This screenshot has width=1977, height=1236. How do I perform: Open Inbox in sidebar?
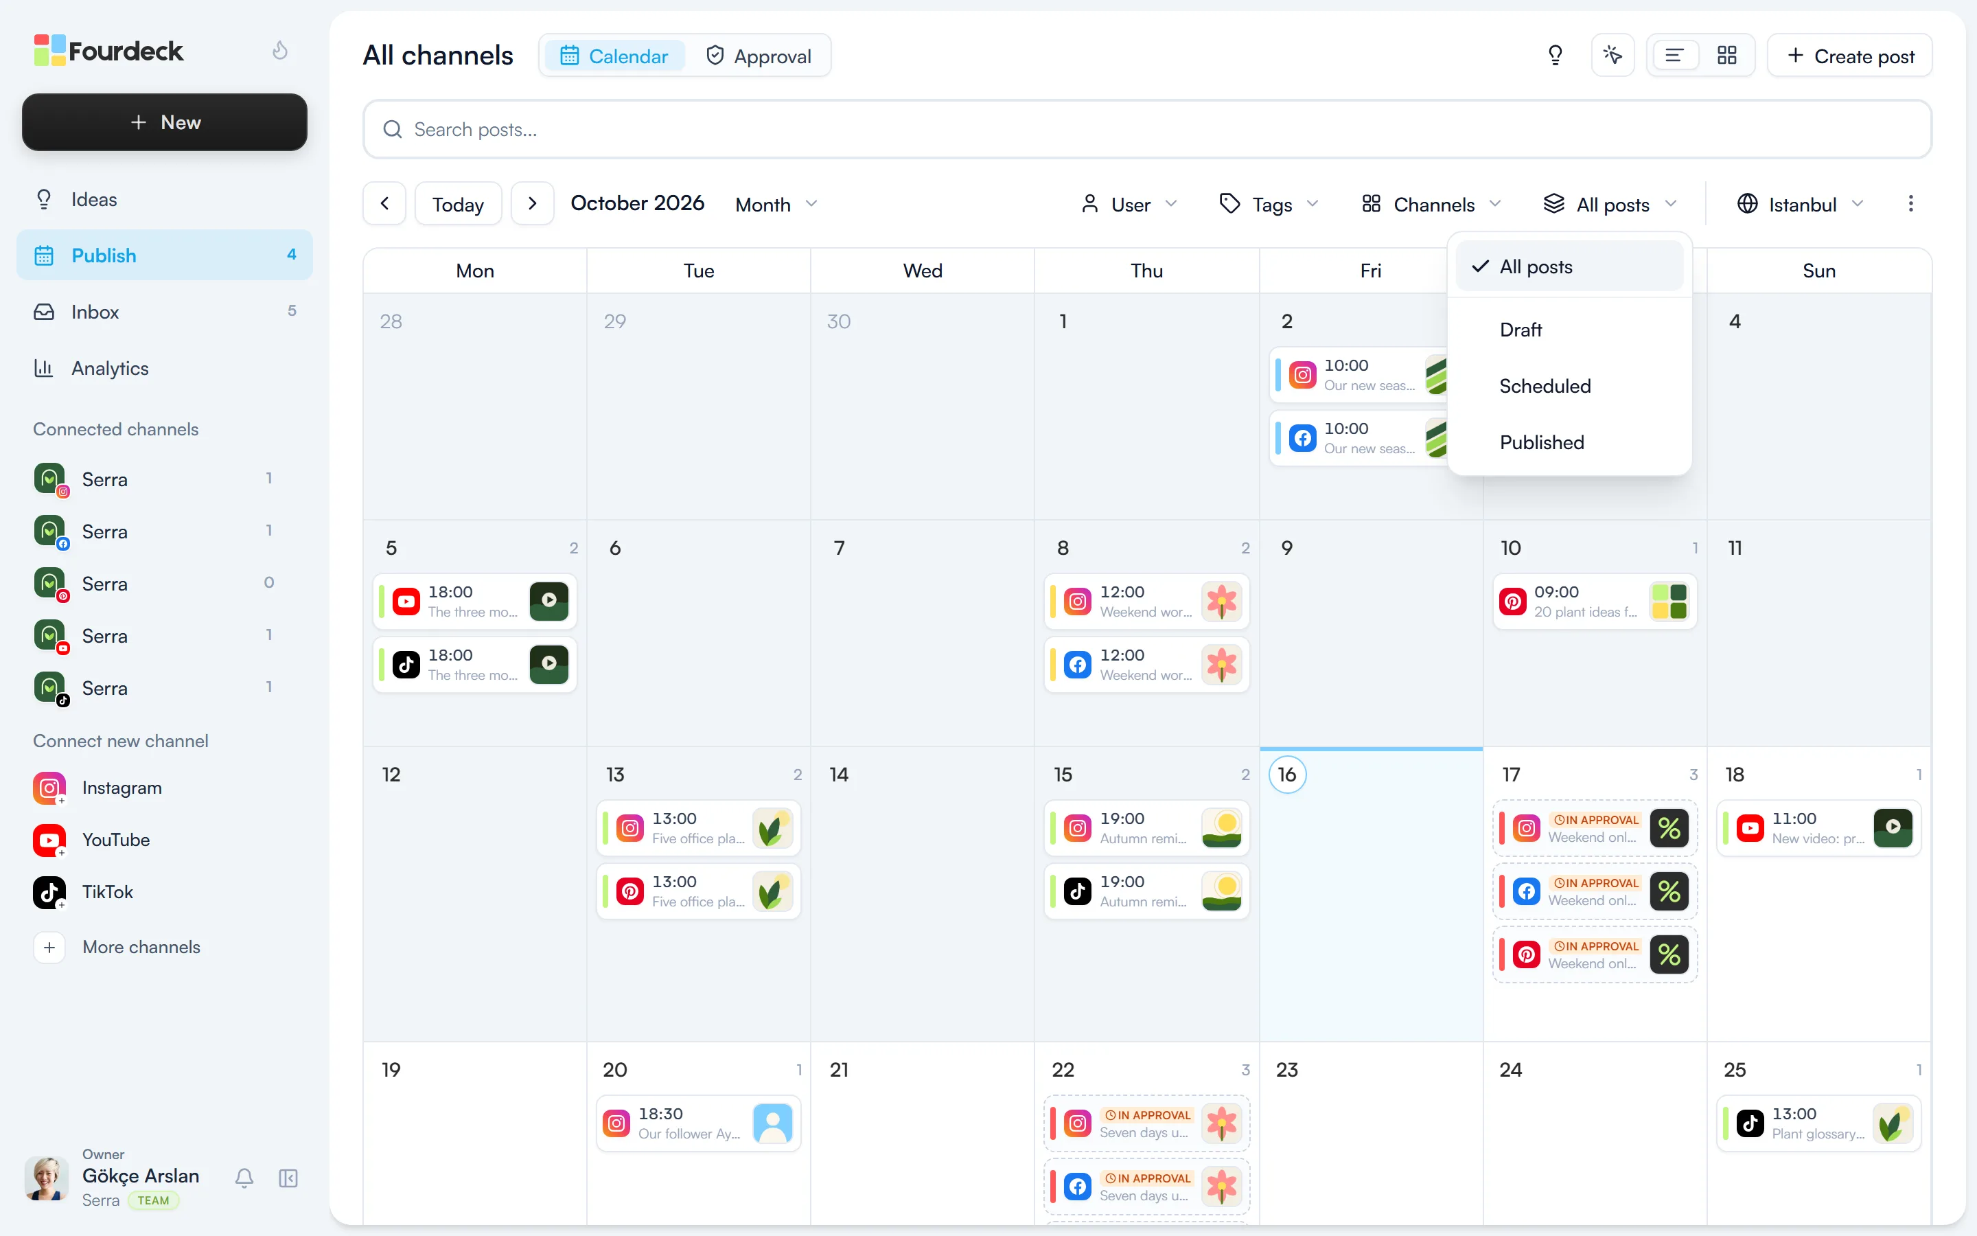165,312
